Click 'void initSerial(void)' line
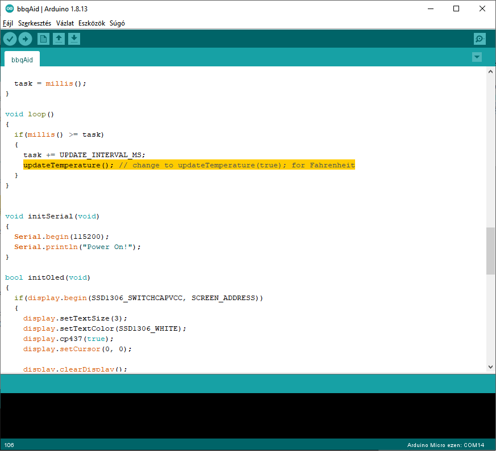The height and width of the screenshot is (451, 496). 52,216
